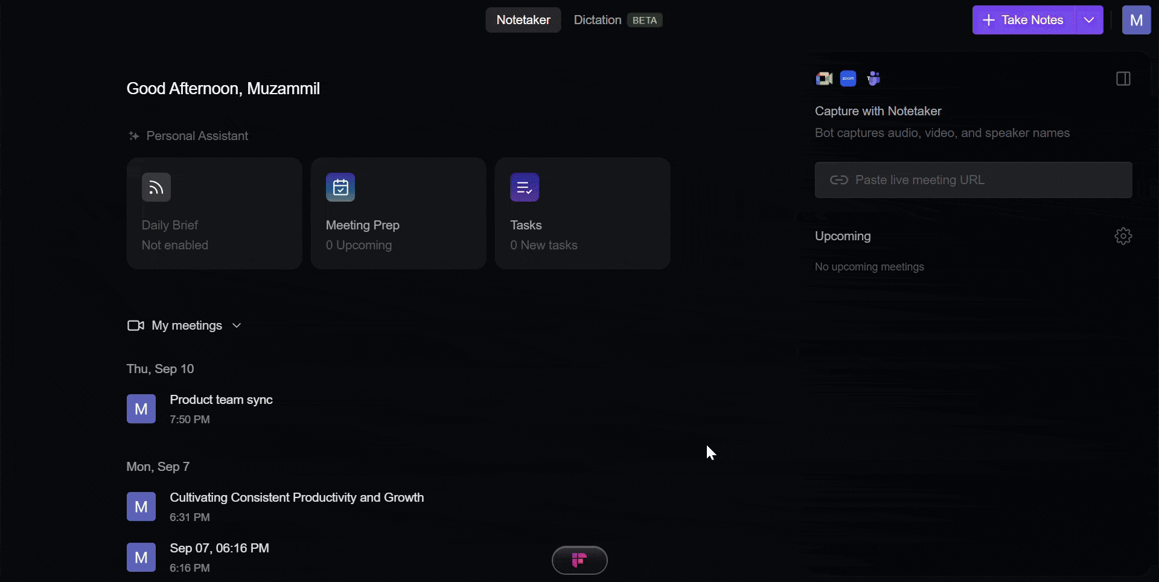Image resolution: width=1159 pixels, height=582 pixels.
Task: Click the Personal Assistant sparkle icon
Action: tap(133, 136)
